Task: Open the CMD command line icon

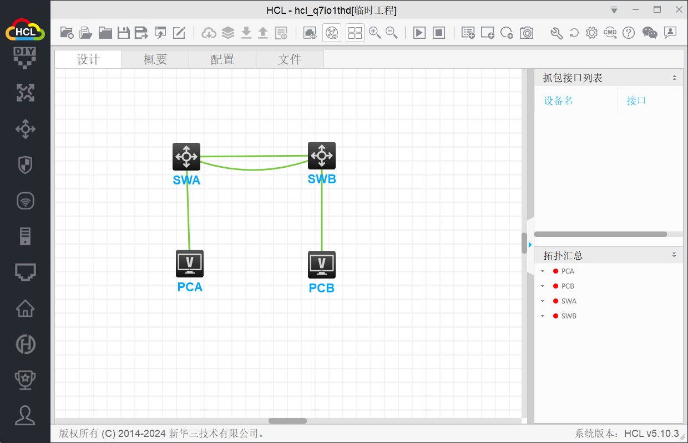Action: point(610,33)
